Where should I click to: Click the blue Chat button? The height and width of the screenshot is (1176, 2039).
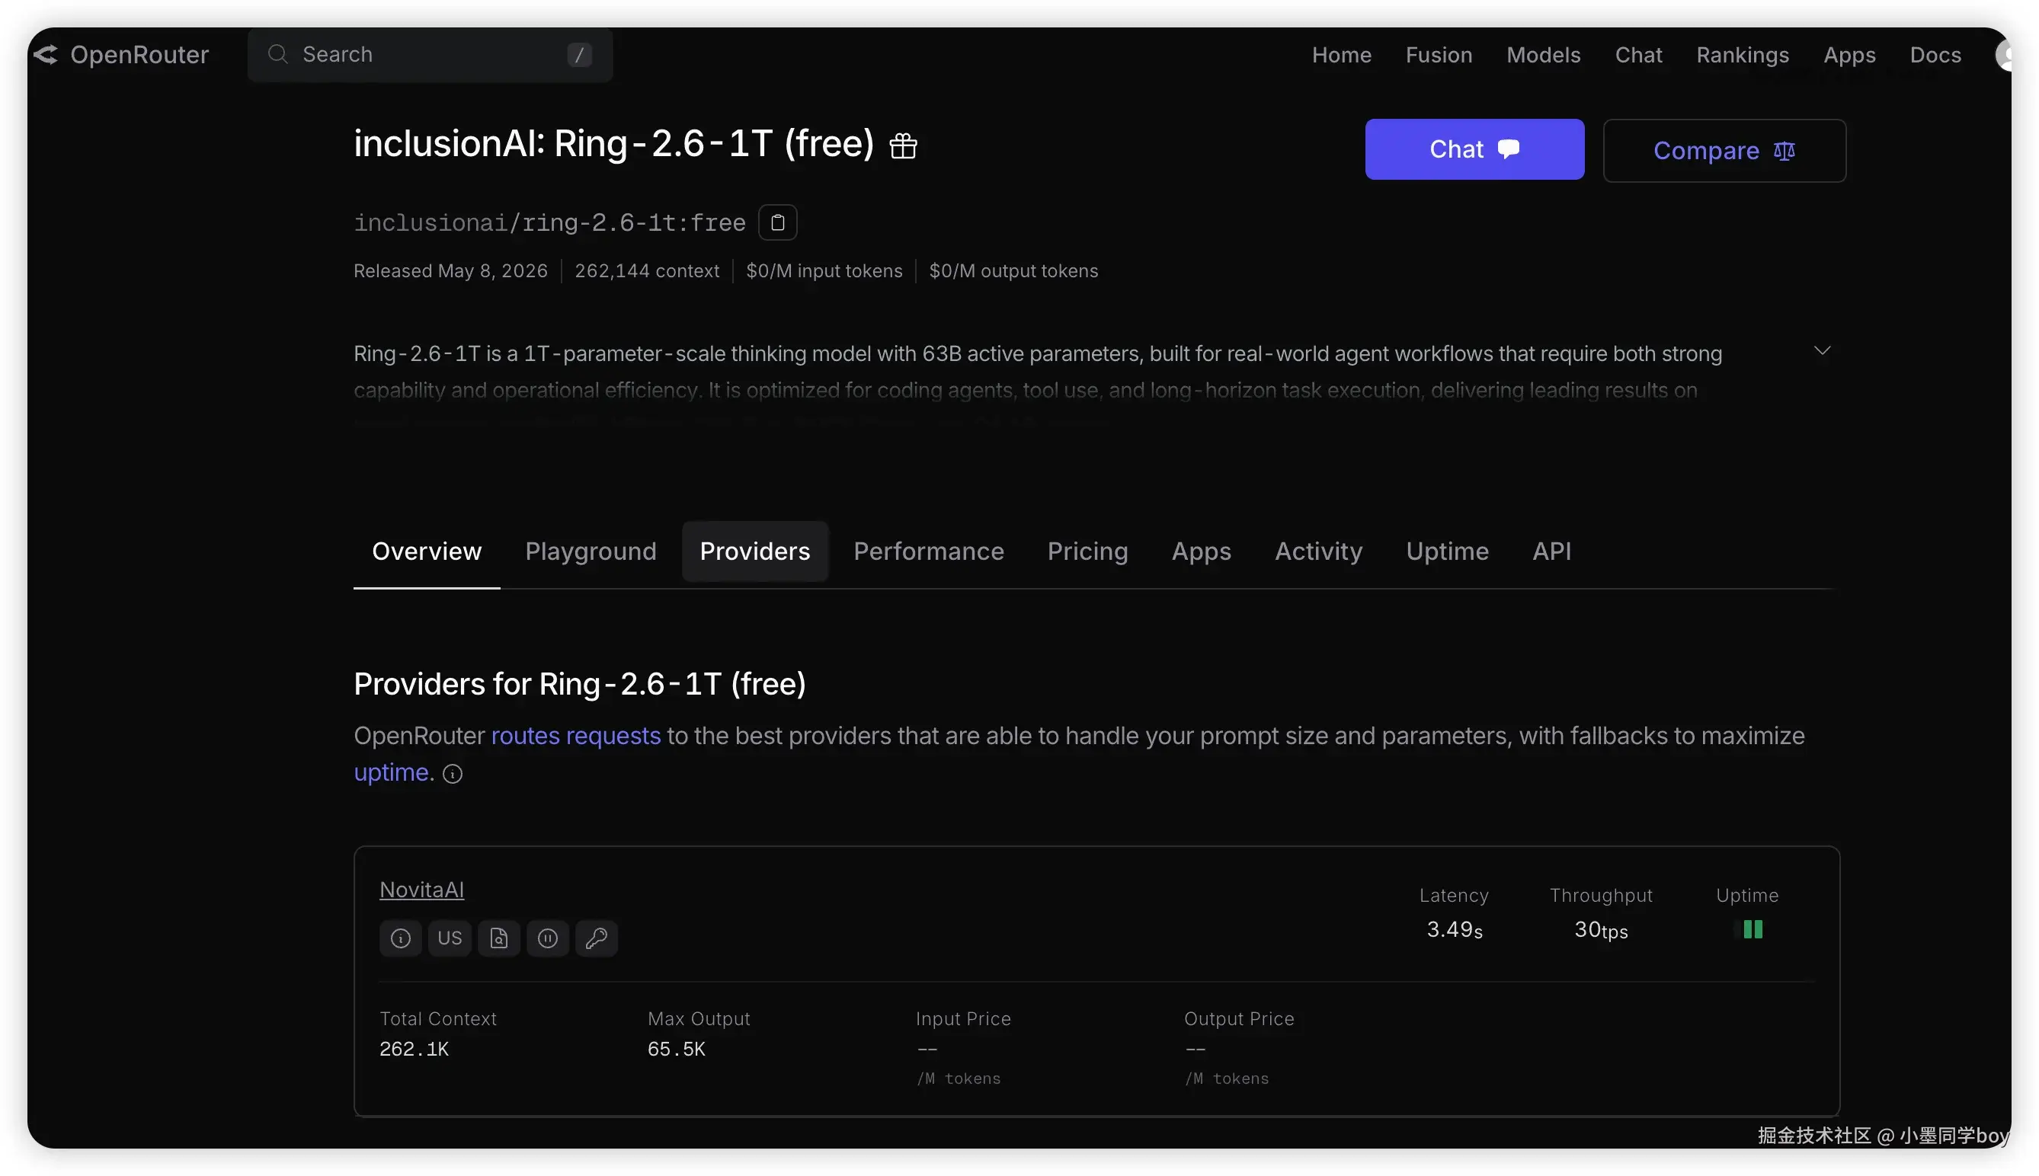pos(1474,149)
